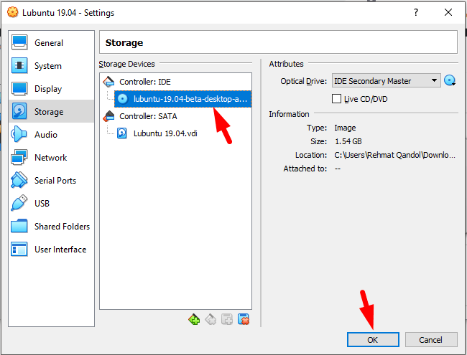Switch to the Display settings page
The width and height of the screenshot is (467, 355).
coord(47,89)
